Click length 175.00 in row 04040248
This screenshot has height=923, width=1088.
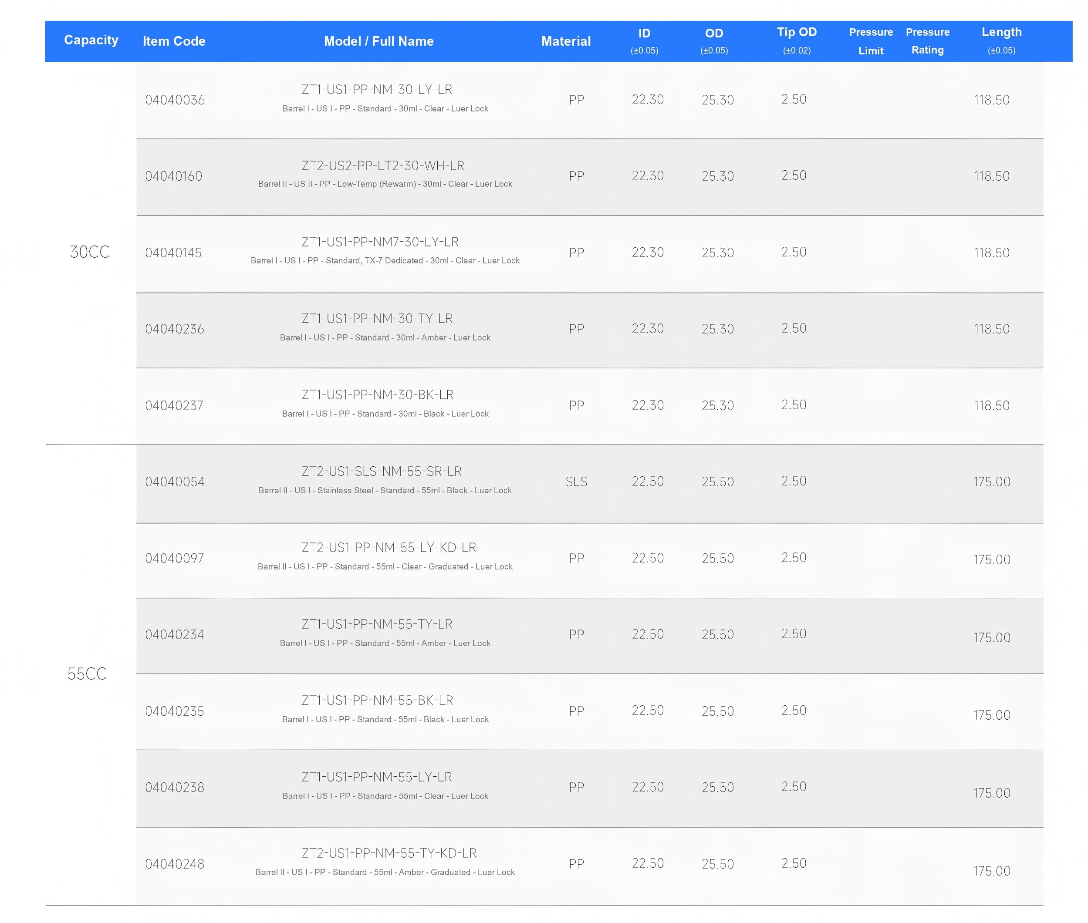coord(992,871)
